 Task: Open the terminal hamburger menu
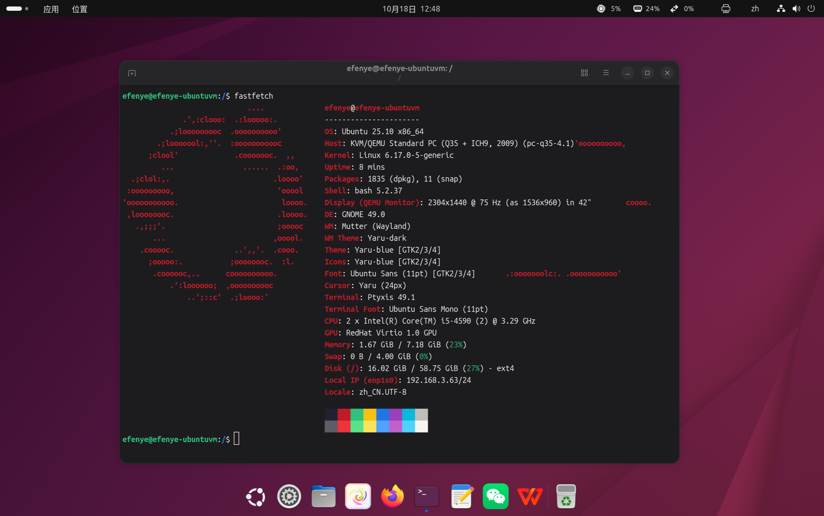[x=606, y=73]
